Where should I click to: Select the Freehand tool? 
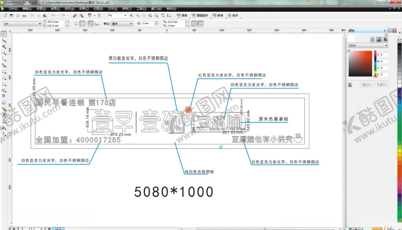tap(4, 59)
